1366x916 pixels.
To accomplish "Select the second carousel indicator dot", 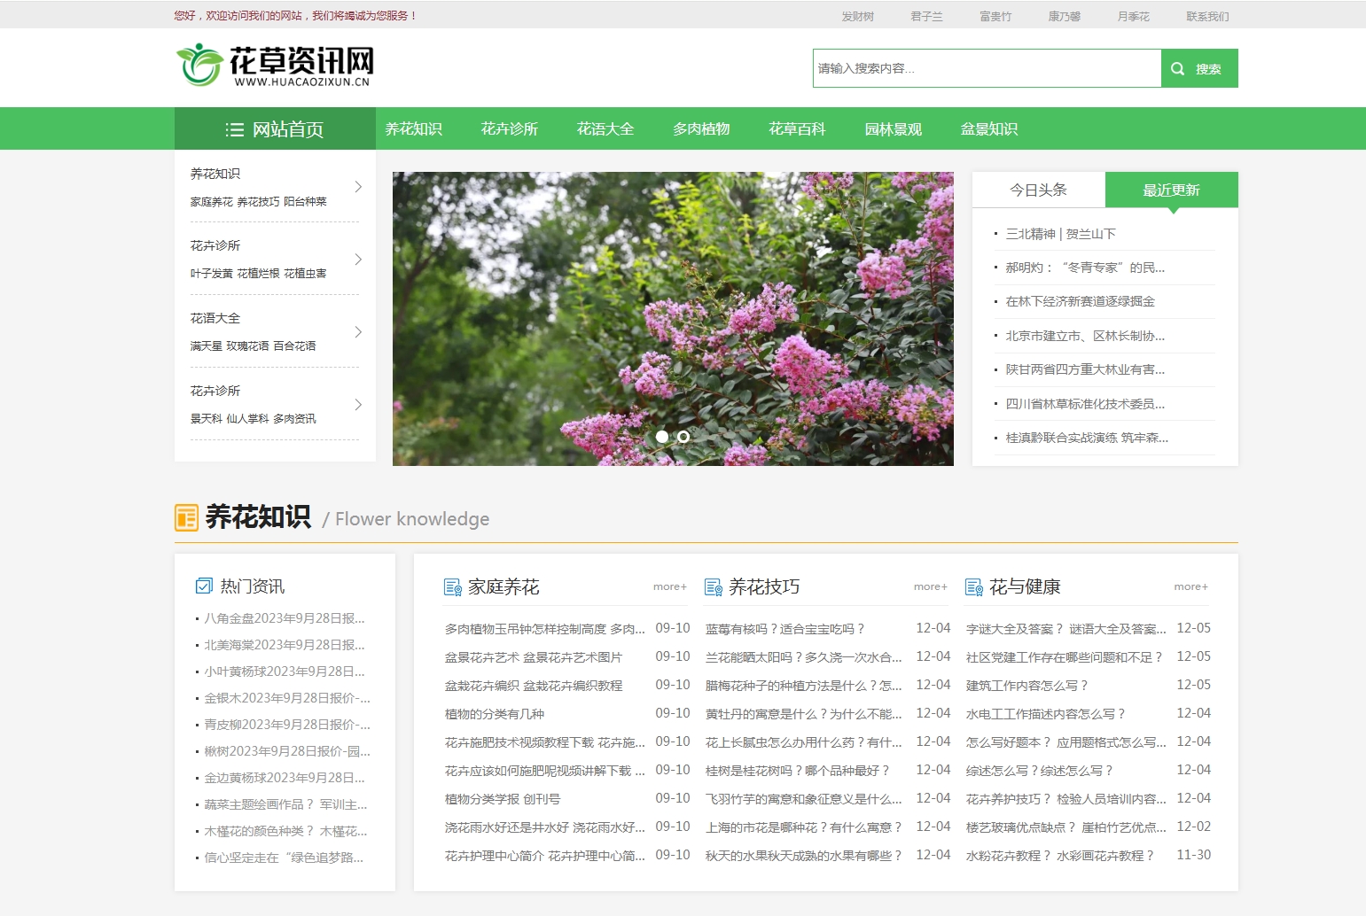I will [x=683, y=437].
